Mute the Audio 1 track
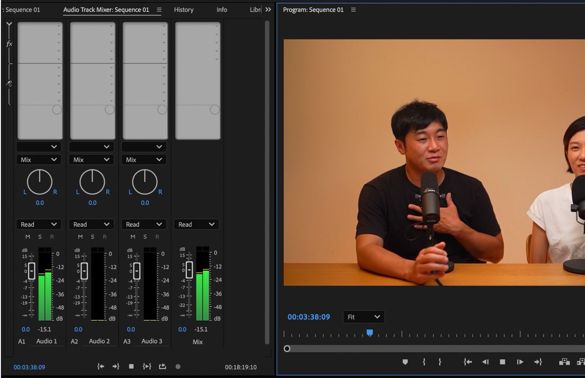The width and height of the screenshot is (585, 378). pos(28,236)
